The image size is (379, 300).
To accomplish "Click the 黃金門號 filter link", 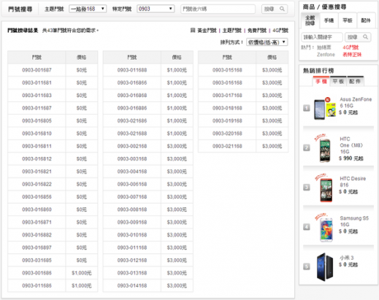I will click(x=207, y=31).
